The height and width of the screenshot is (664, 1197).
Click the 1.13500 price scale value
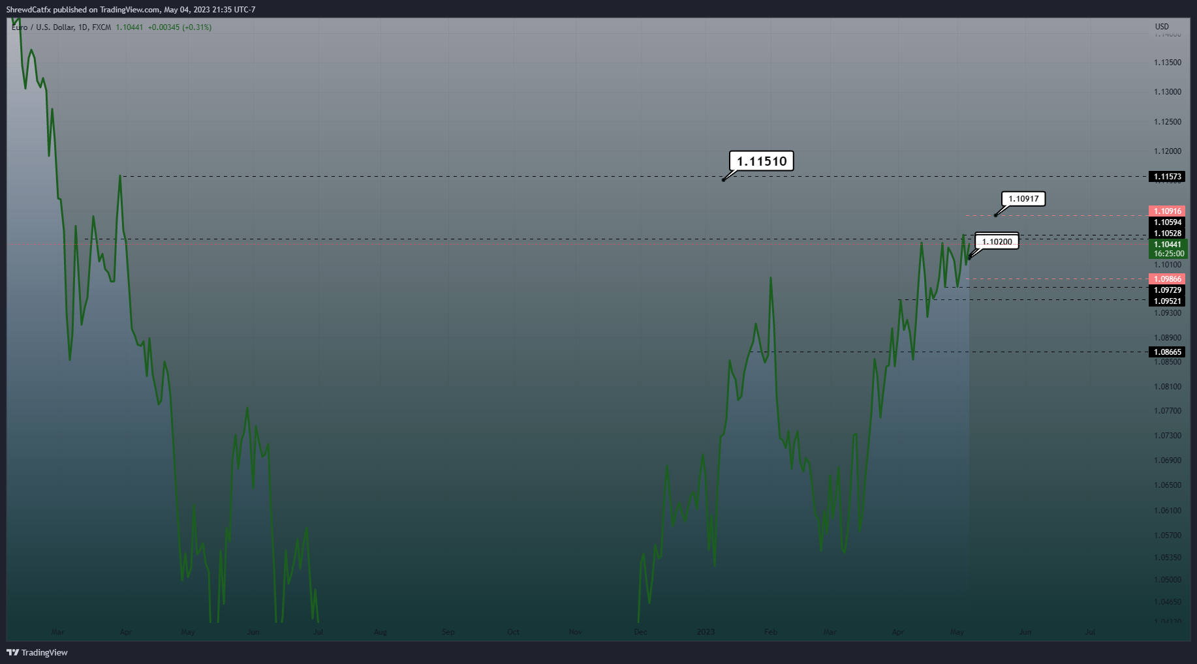point(1167,63)
